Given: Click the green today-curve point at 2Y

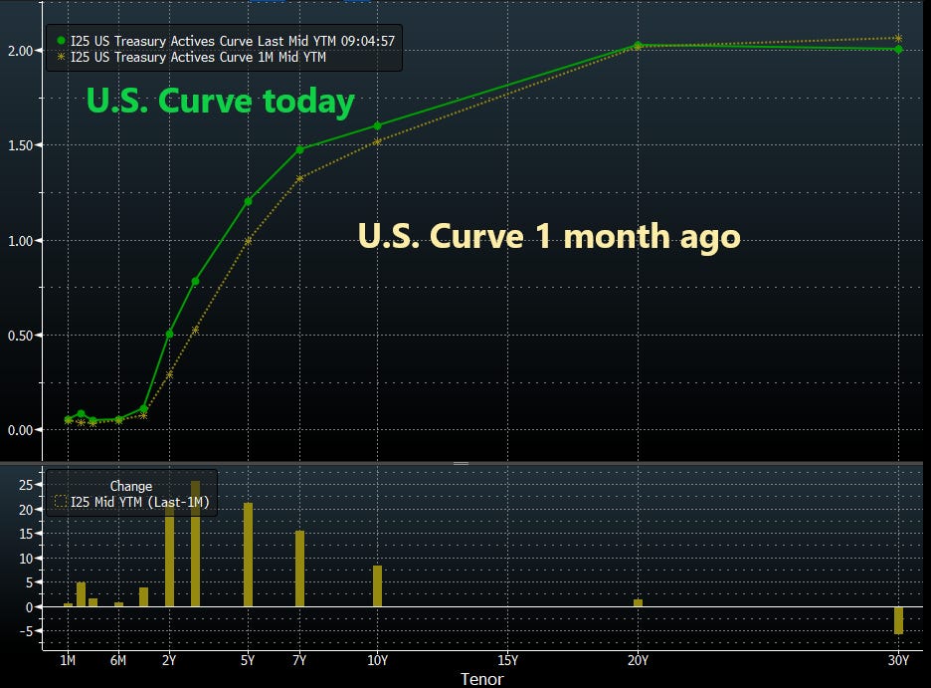Looking at the screenshot, I should [x=169, y=334].
